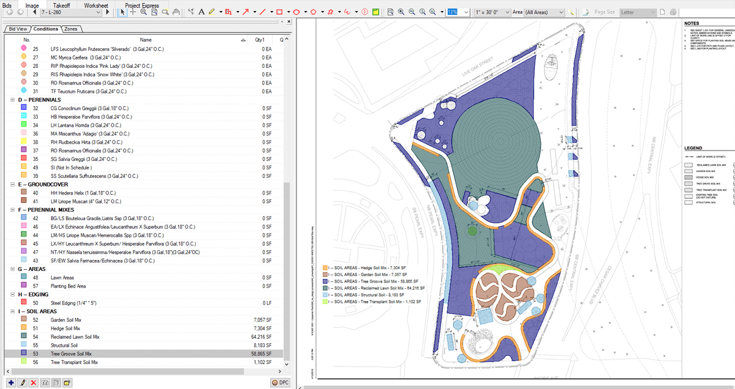Select the red arrow drawing tool
Viewport: 735px width, 389px height.
click(246, 12)
